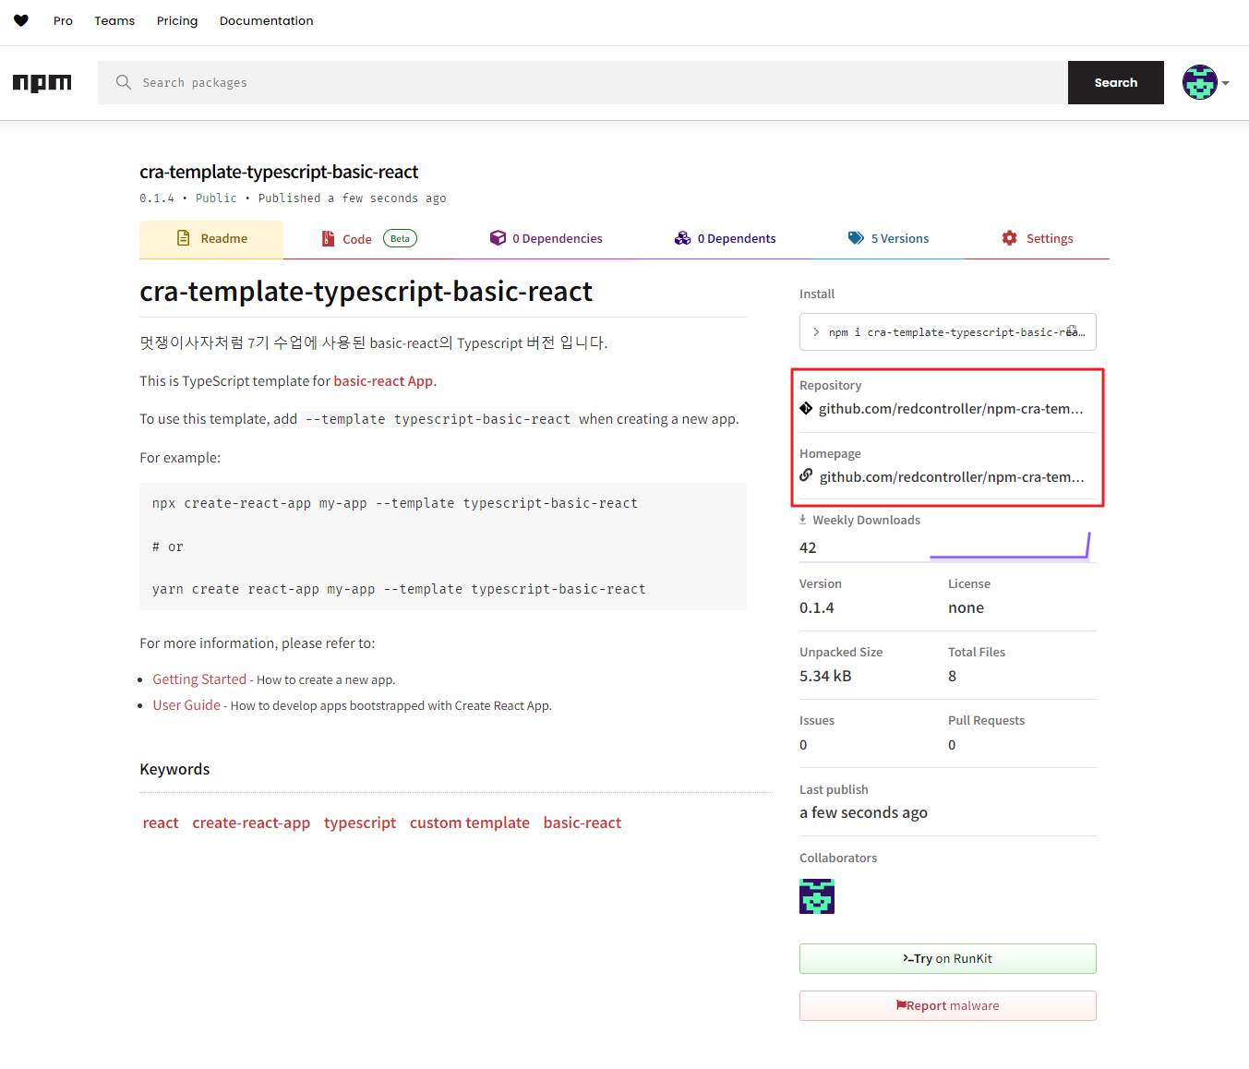Click the inline '--template typescript-basic-react' code
The height and width of the screenshot is (1069, 1249).
click(x=438, y=419)
